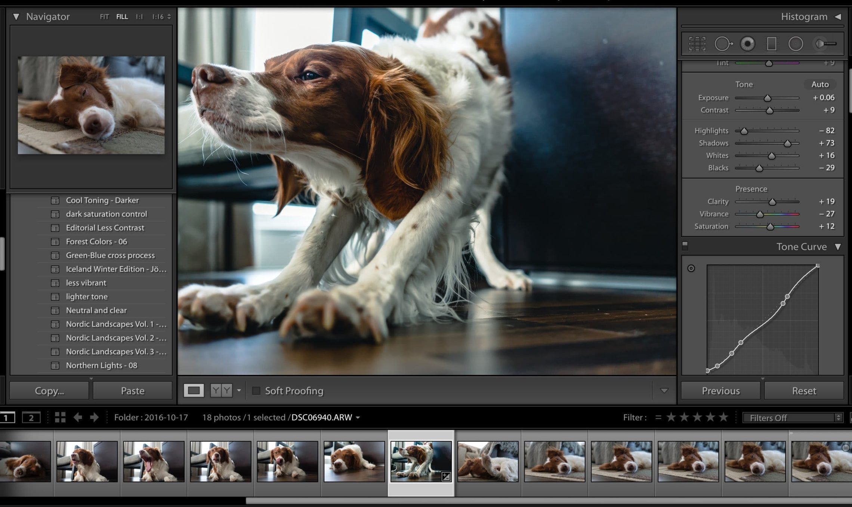The width and height of the screenshot is (852, 507).
Task: Click the Auto tone button
Action: [820, 84]
